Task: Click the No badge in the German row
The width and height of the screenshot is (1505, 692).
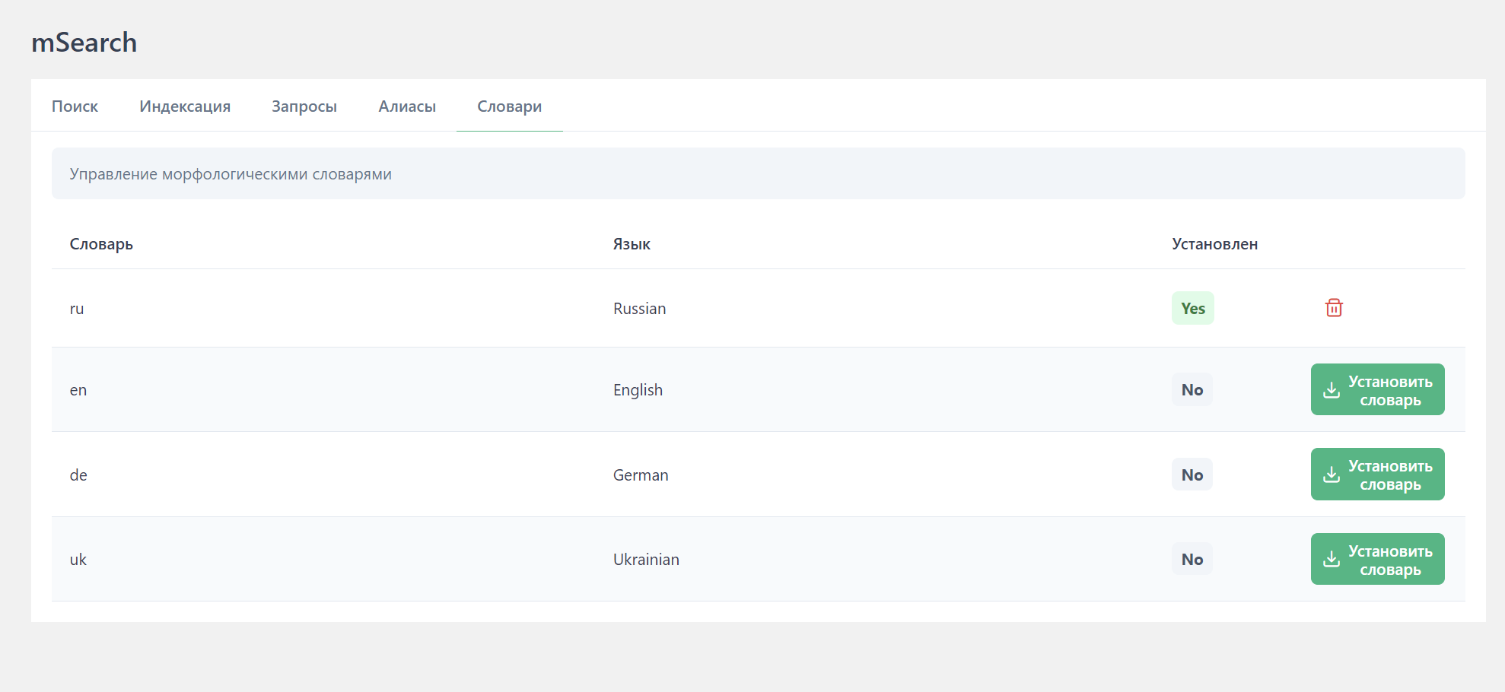Action: (1192, 475)
